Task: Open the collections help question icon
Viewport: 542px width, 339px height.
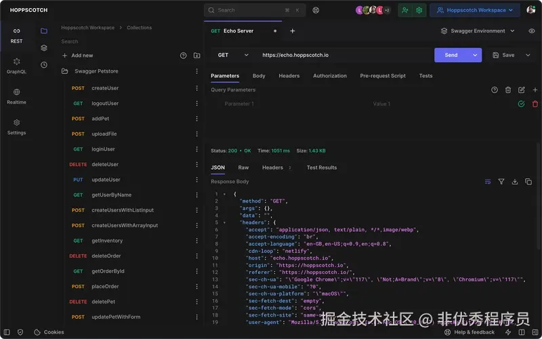Action: point(183,56)
